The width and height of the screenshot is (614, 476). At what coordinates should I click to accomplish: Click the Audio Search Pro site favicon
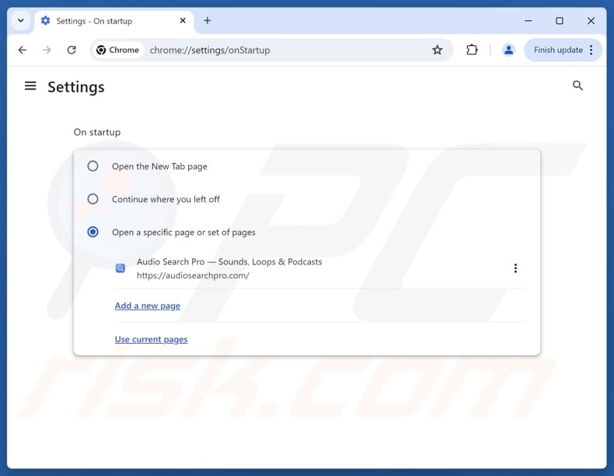click(x=120, y=268)
